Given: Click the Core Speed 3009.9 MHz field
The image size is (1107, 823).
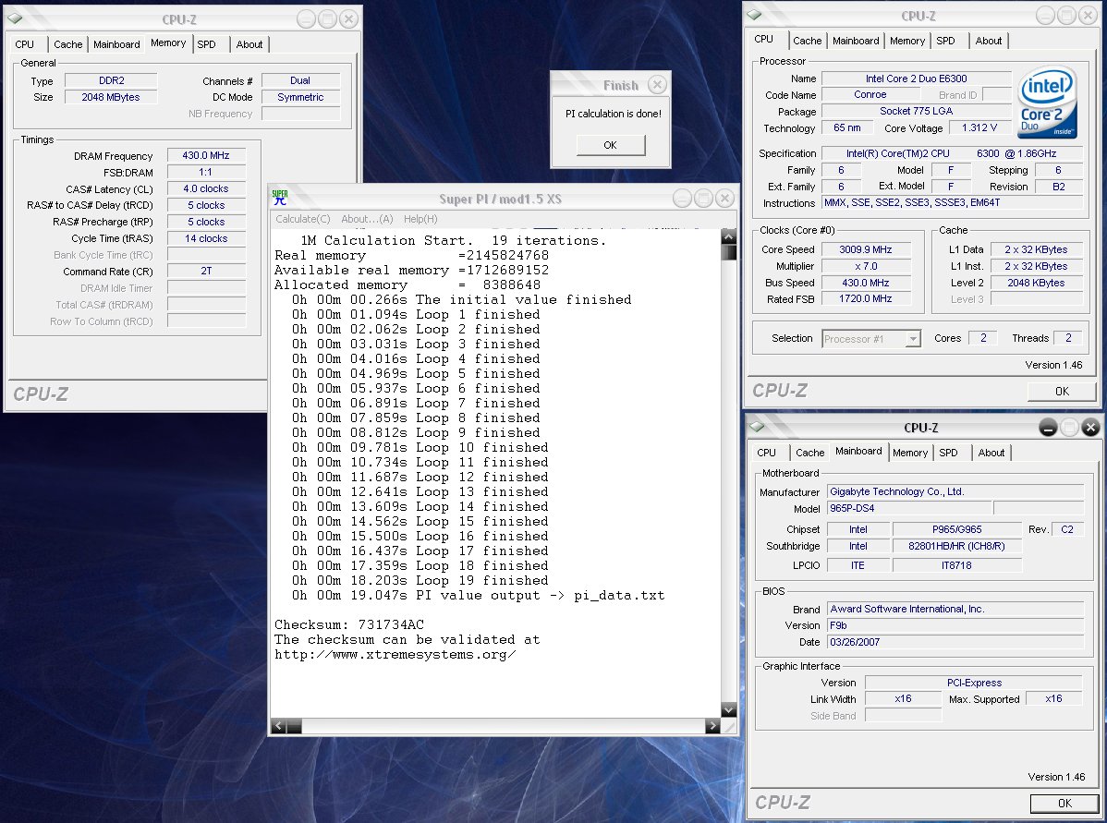Looking at the screenshot, I should click(x=866, y=249).
